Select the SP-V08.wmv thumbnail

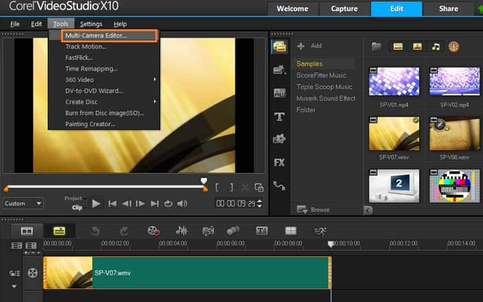click(x=455, y=134)
